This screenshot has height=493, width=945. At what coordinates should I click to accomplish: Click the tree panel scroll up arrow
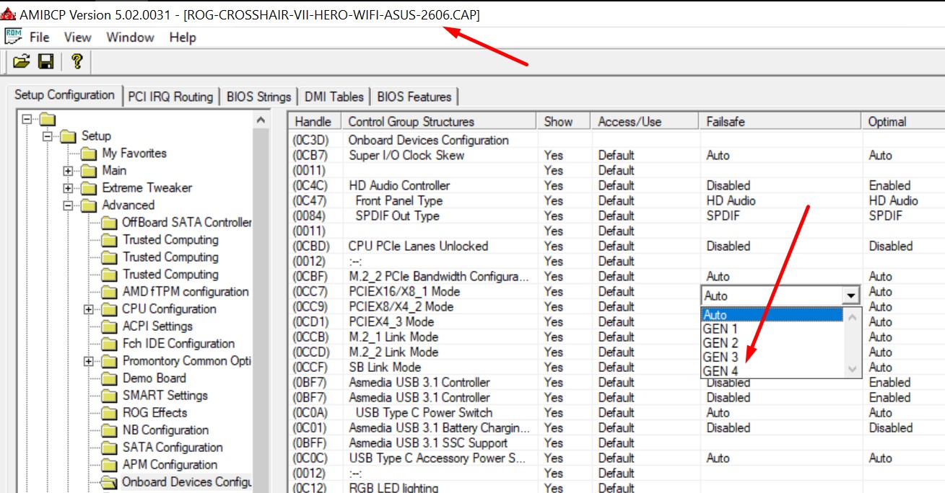pyautogui.click(x=261, y=120)
